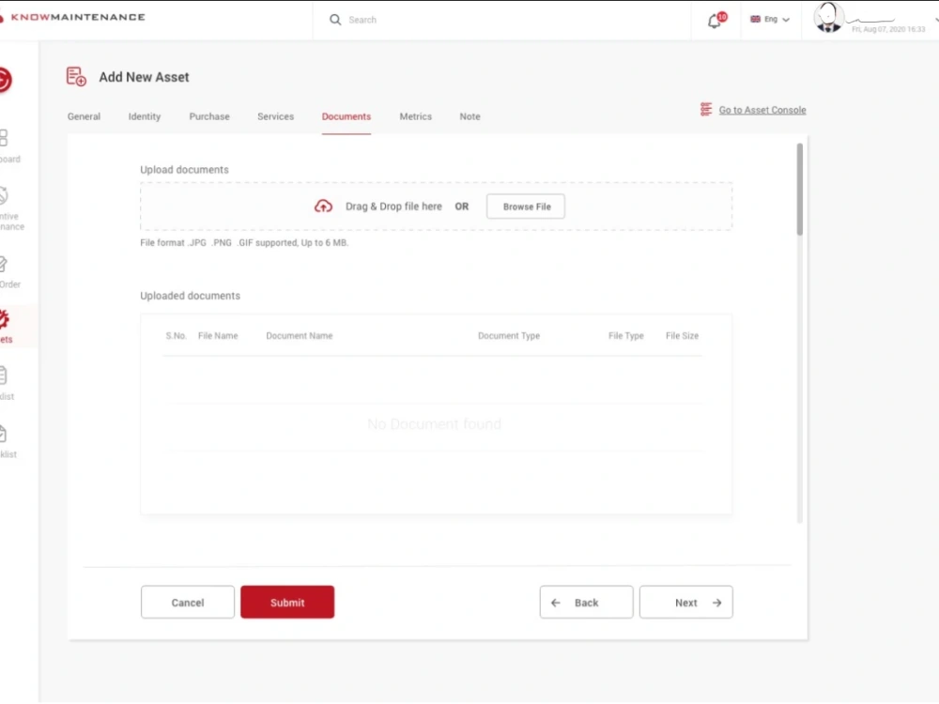Select the Documents tab
This screenshot has width=939, height=704.
coord(346,116)
